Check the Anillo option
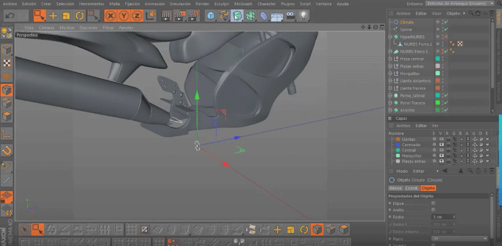 433,210
